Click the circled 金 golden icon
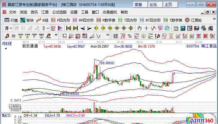 point(144,36)
